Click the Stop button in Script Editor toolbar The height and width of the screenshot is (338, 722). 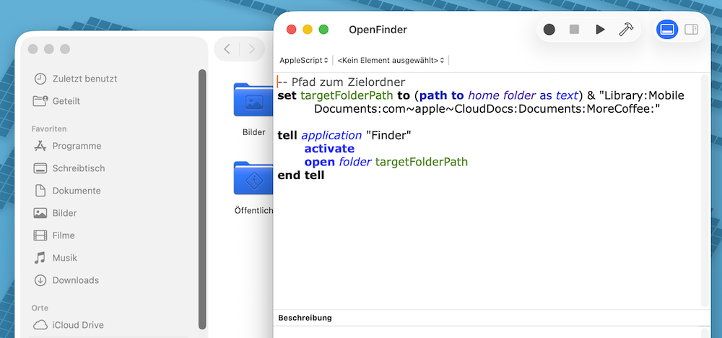[x=574, y=30]
